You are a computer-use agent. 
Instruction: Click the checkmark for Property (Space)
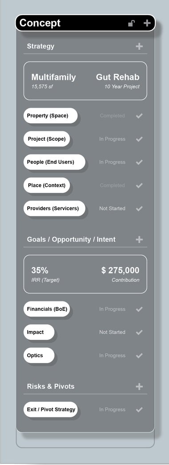(x=139, y=116)
